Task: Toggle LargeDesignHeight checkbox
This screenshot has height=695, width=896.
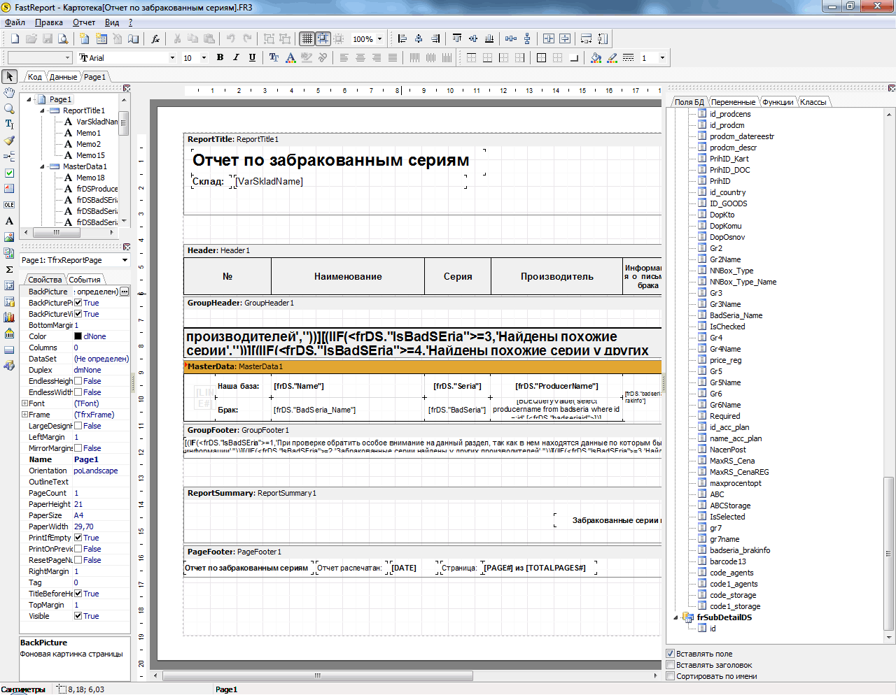Action: [x=78, y=426]
